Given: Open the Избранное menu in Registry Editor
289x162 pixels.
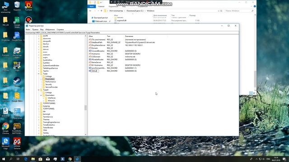Looking at the screenshot, I should point(50,29).
